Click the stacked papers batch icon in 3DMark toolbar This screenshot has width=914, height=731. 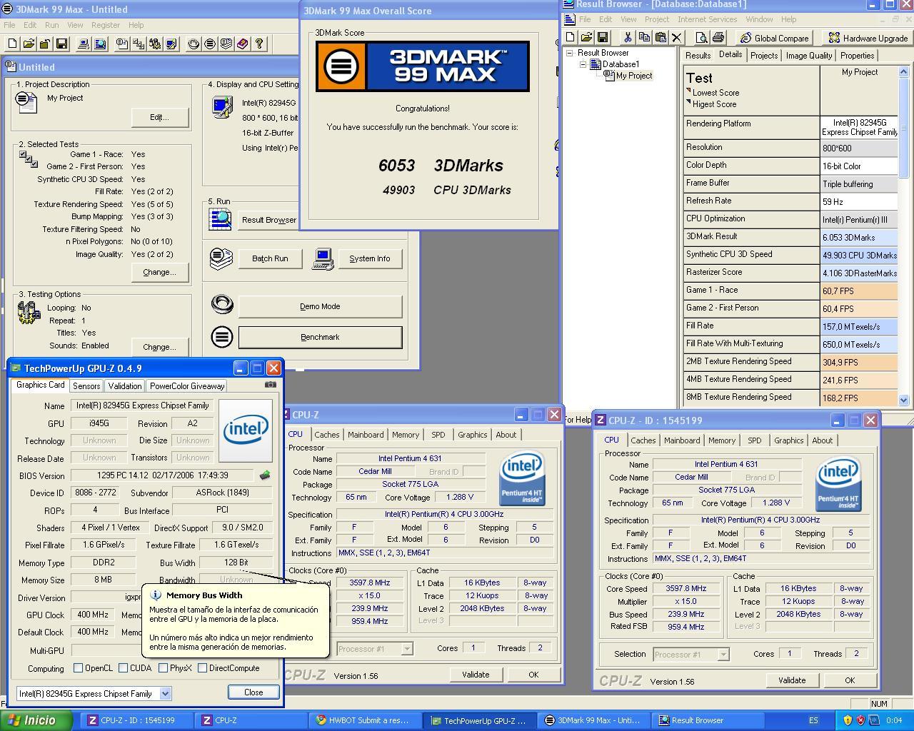tap(226, 44)
